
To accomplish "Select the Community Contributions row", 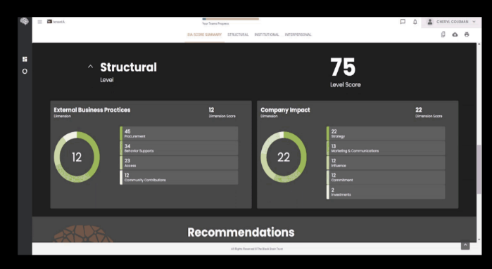I will pos(179,177).
